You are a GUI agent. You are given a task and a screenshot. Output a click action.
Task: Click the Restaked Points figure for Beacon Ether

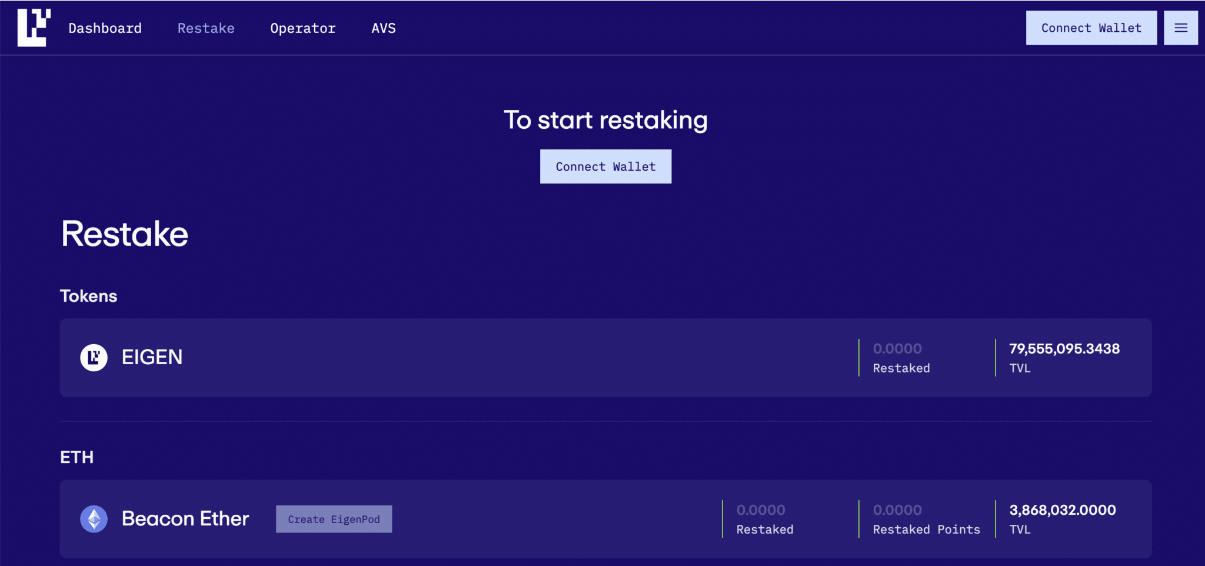tap(897, 510)
